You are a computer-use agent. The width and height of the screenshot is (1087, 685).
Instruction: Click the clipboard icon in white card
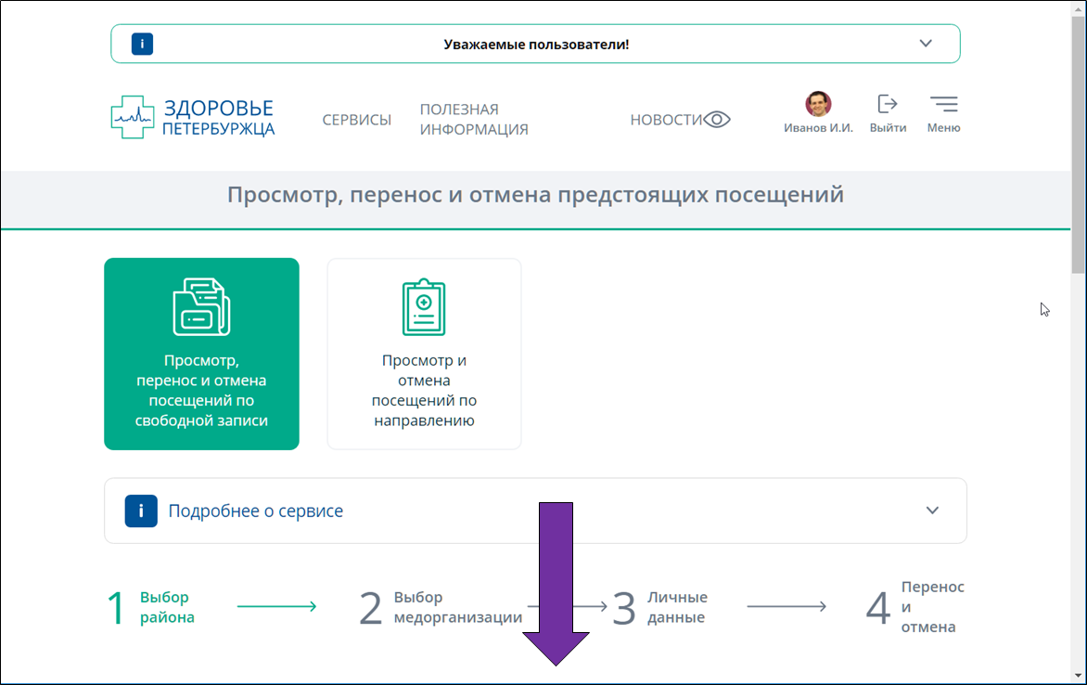[424, 306]
